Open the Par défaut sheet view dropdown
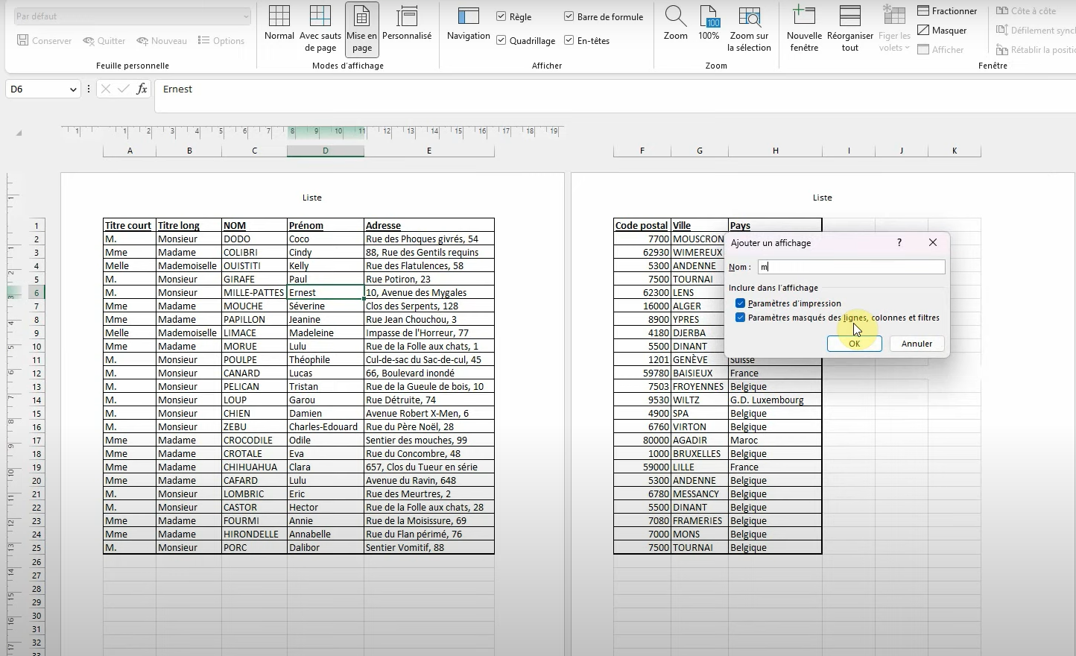 133,16
